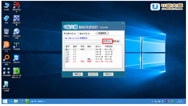Open the 网络 (Network) desktop icon
The height and width of the screenshot is (106, 188).
6,19
